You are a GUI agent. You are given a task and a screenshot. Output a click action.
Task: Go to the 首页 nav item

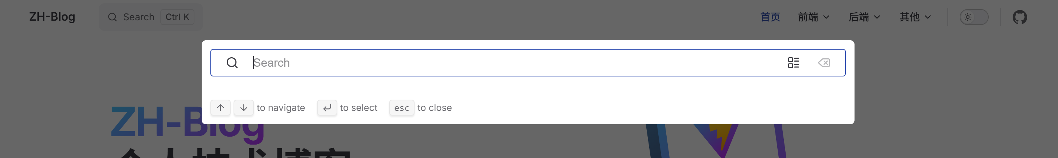pos(770,17)
